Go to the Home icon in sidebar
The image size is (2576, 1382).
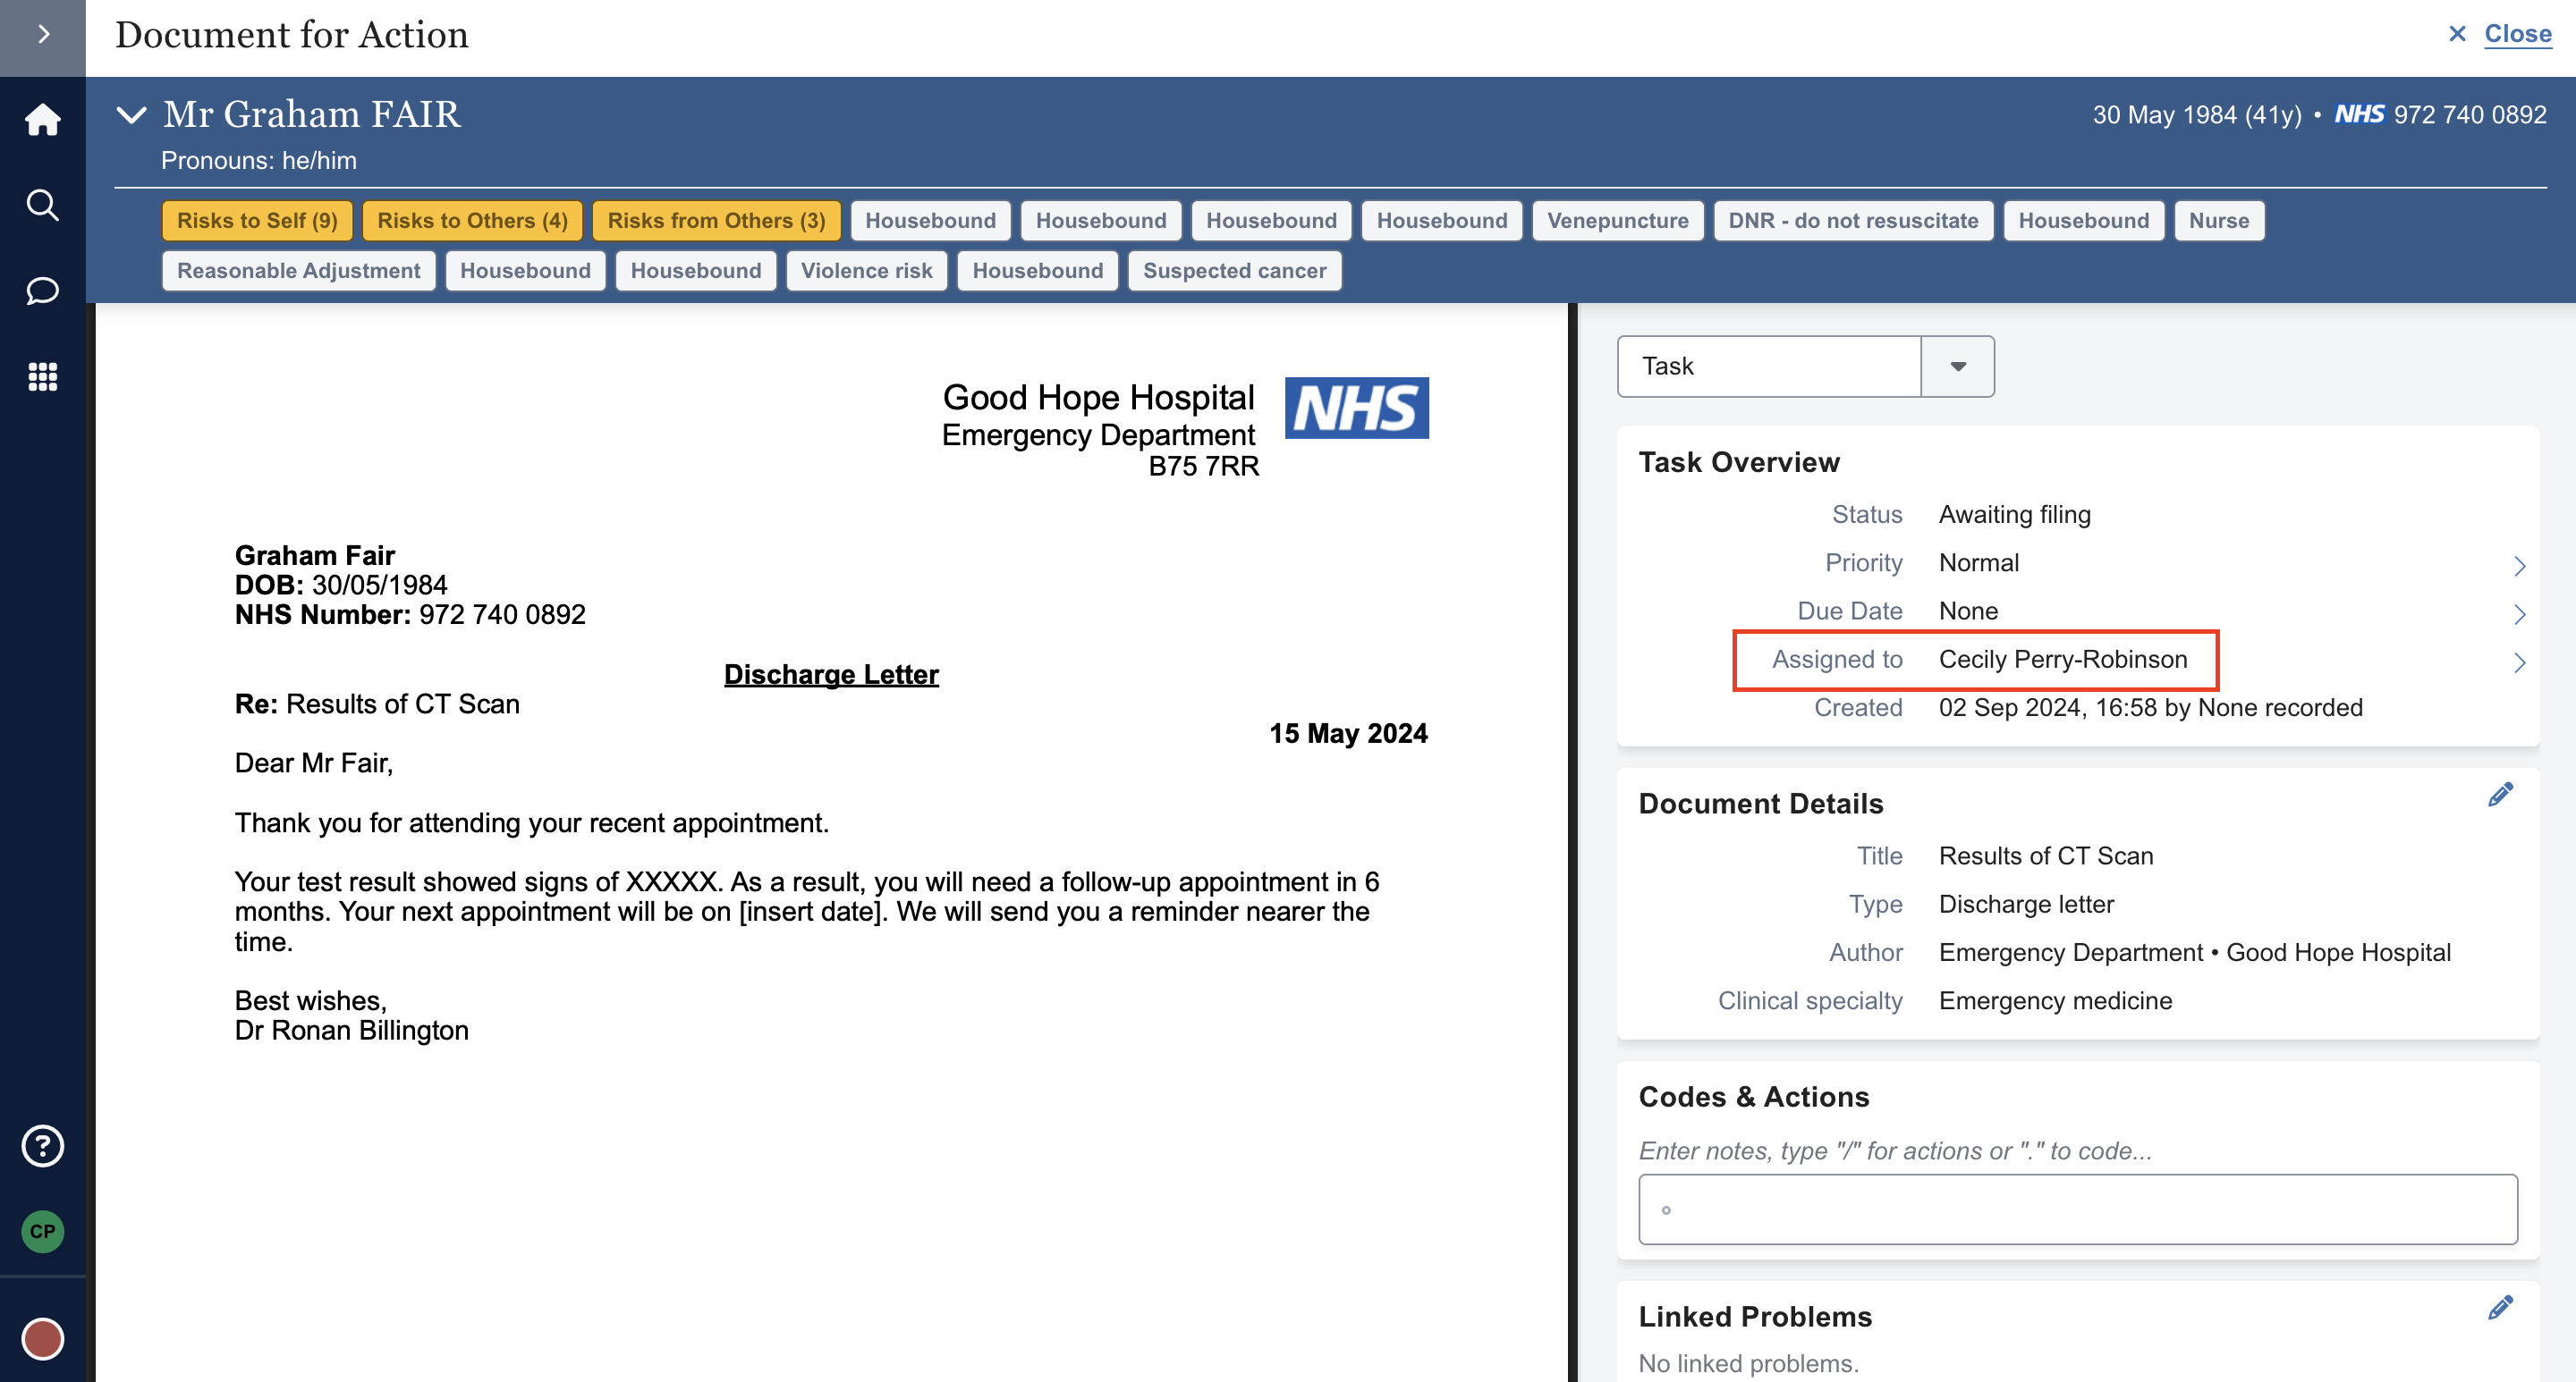tap(42, 120)
